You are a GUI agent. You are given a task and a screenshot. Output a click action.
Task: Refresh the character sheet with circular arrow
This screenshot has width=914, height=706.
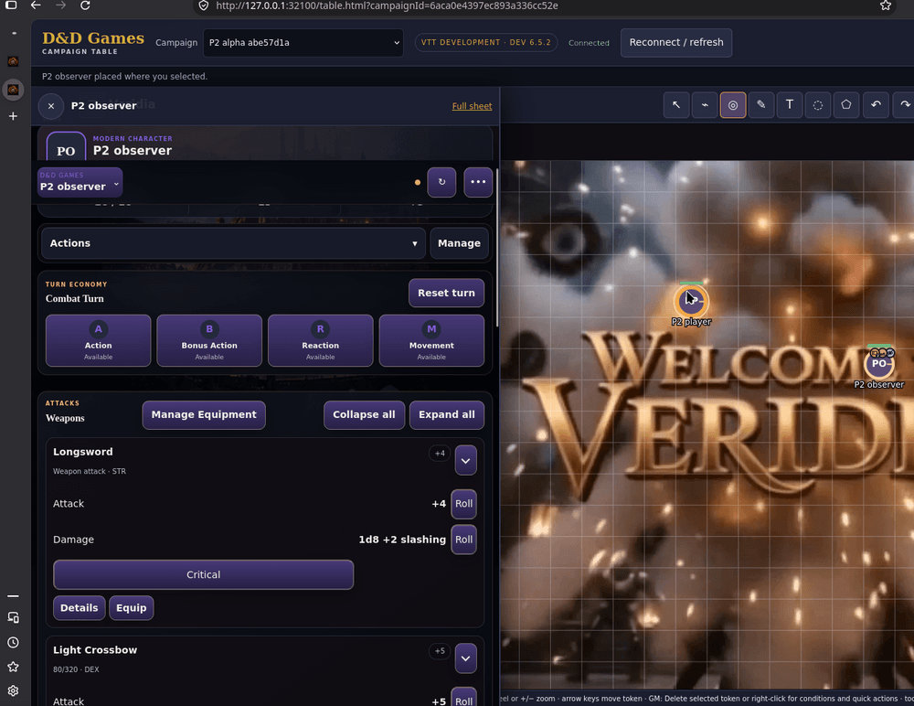[441, 182]
